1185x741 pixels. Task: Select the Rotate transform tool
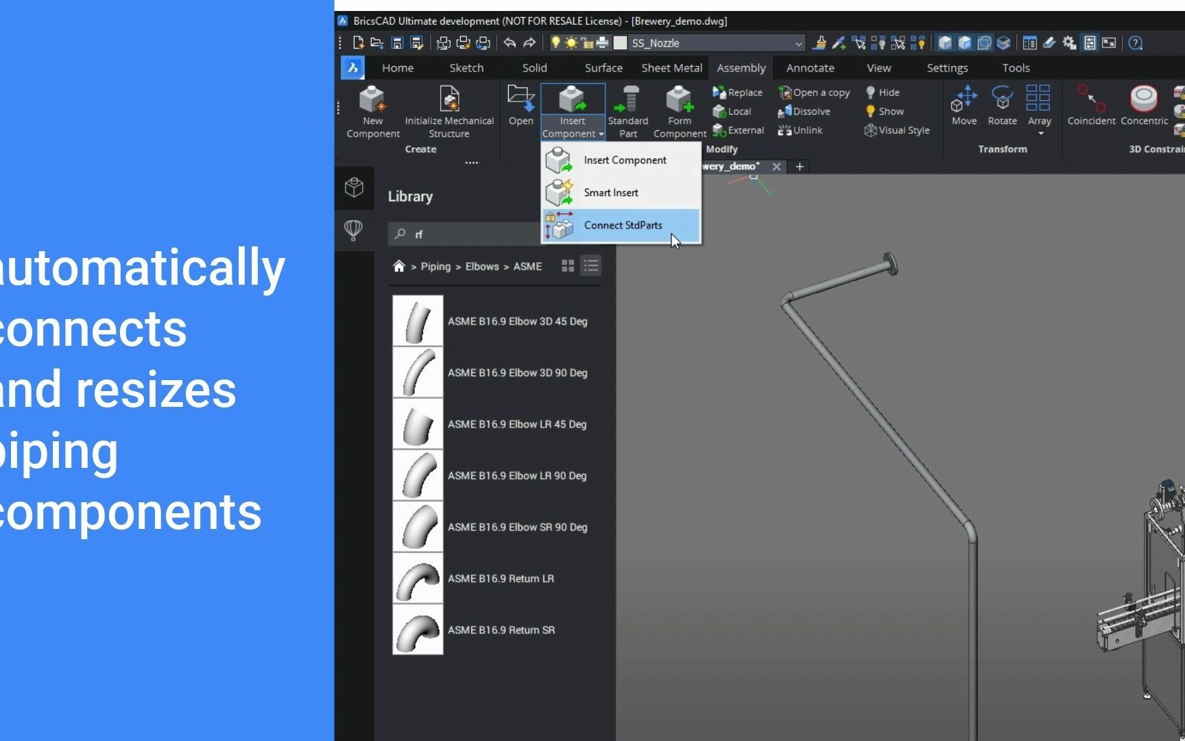(1002, 106)
